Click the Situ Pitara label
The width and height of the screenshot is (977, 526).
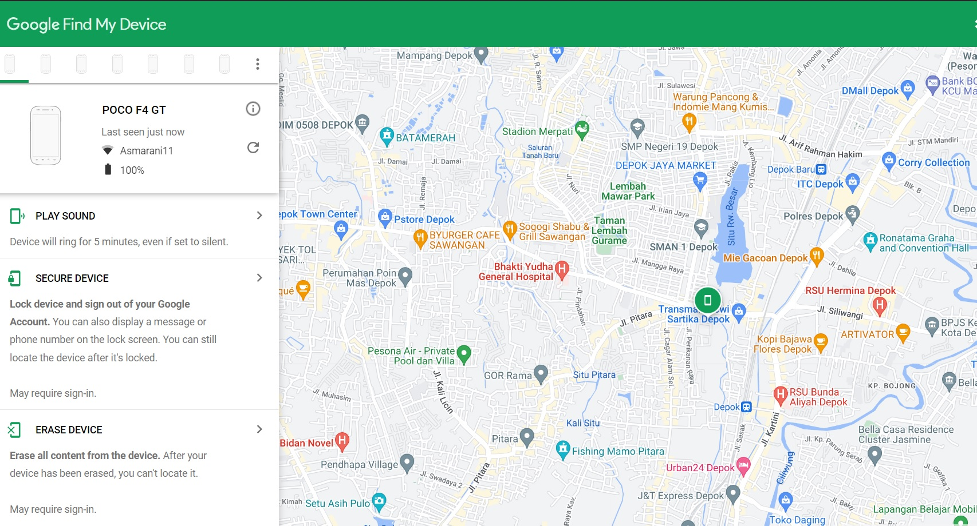click(594, 375)
